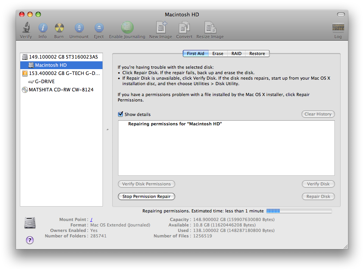Click the Convert toolbar icon
Image resolution: width=364 pixels, height=271 pixels.
point(184,27)
